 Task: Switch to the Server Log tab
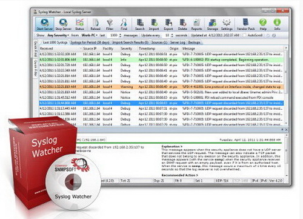[x=178, y=42]
